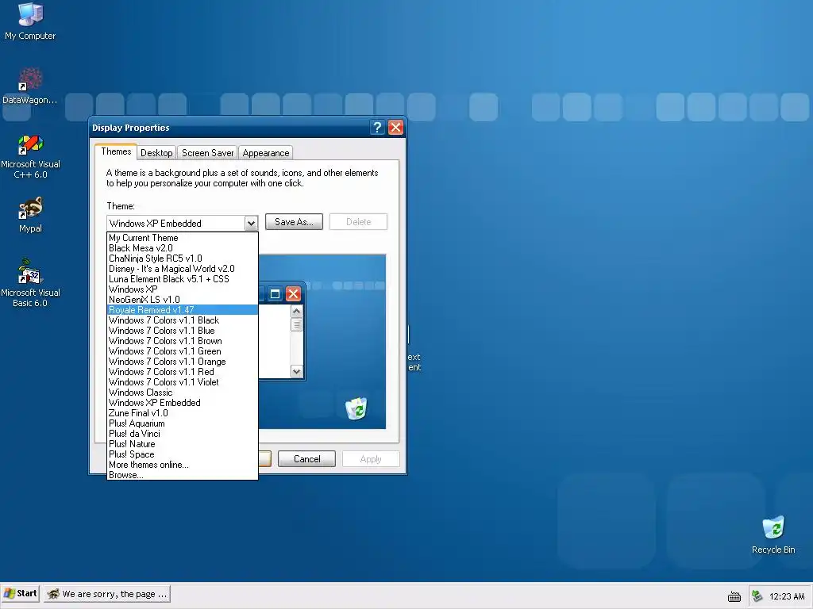The image size is (813, 609).
Task: Open the My Computer desktop icon
Action: coord(30,21)
